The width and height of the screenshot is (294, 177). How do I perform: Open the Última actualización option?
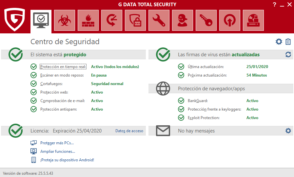(x=206, y=67)
